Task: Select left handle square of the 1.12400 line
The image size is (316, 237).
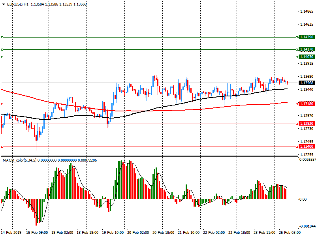Action: pyautogui.click(x=2, y=147)
